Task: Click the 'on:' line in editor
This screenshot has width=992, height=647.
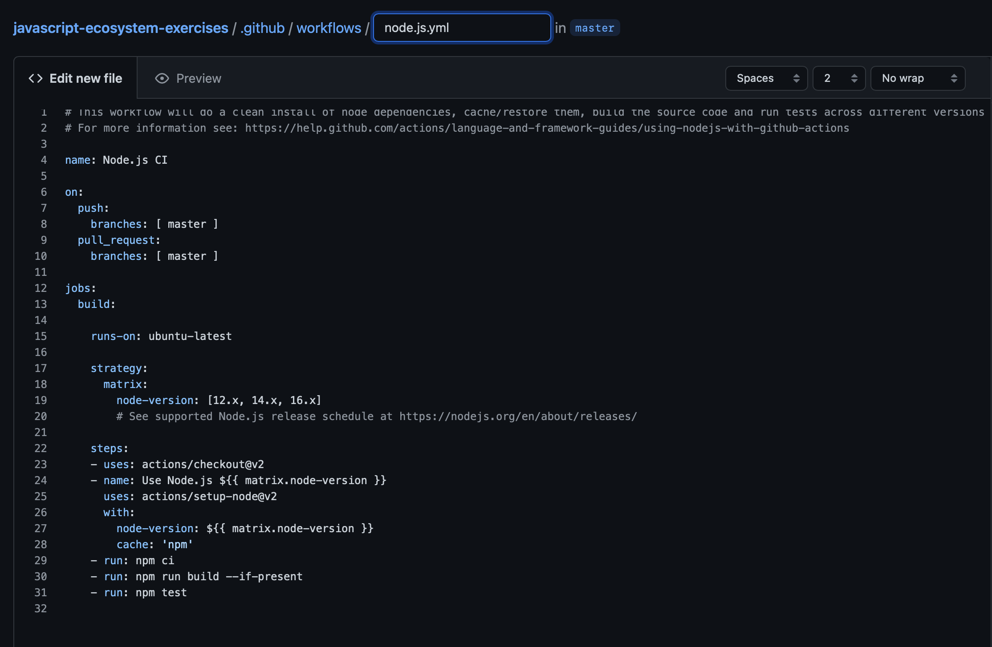Action: point(74,192)
